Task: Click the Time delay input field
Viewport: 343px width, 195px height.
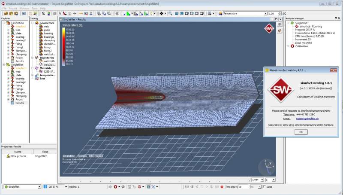Action: coord(243,187)
